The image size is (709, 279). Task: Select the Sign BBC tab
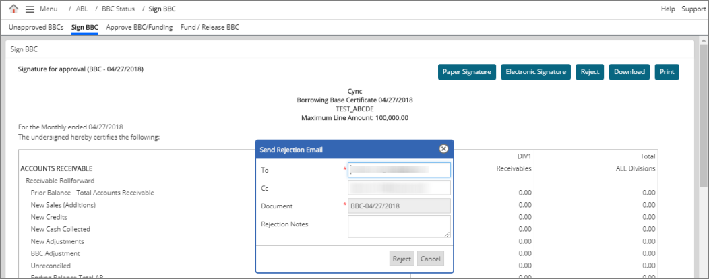(85, 28)
